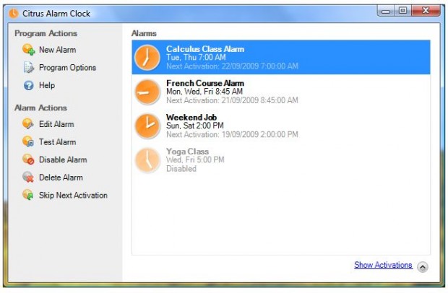The image size is (448, 293).
Task: Click the 'Mon, Wed, Fri 8:45 AM' schedule text
Action: click(204, 92)
